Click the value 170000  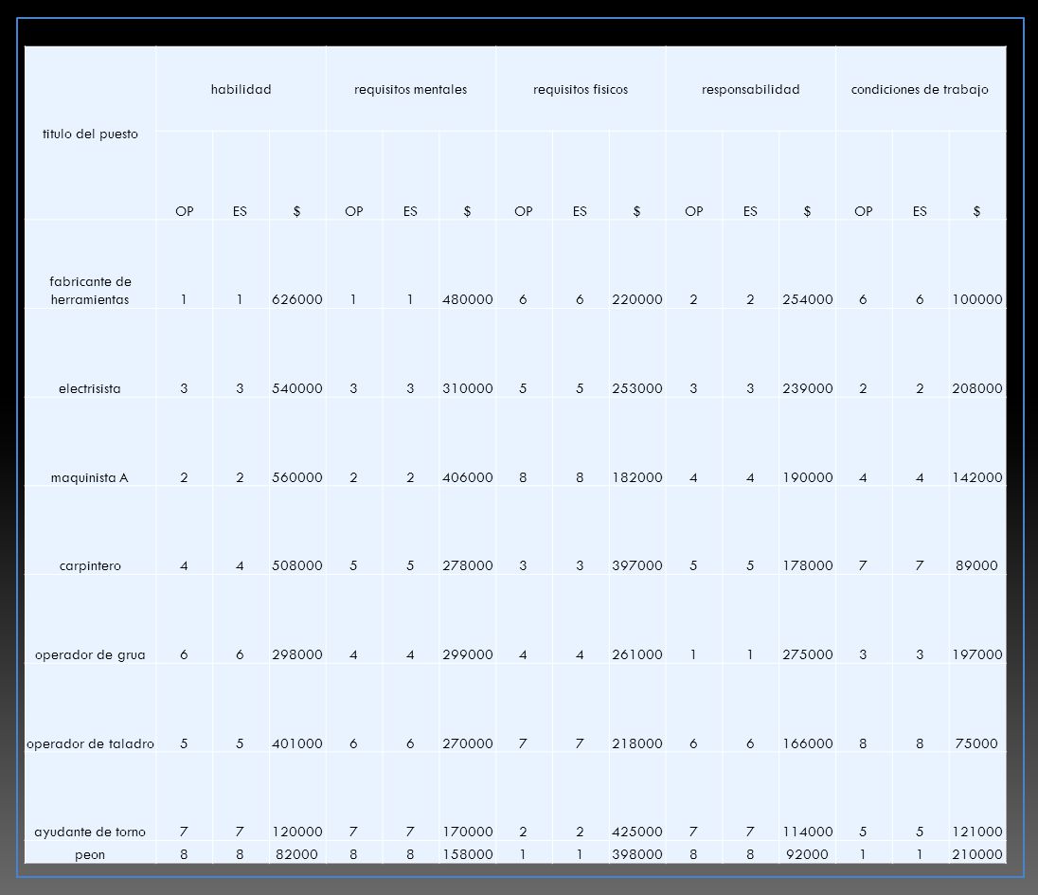[x=467, y=832]
